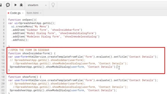
Task: Click "function showform() {" on line 18
Action: coord(25,77)
